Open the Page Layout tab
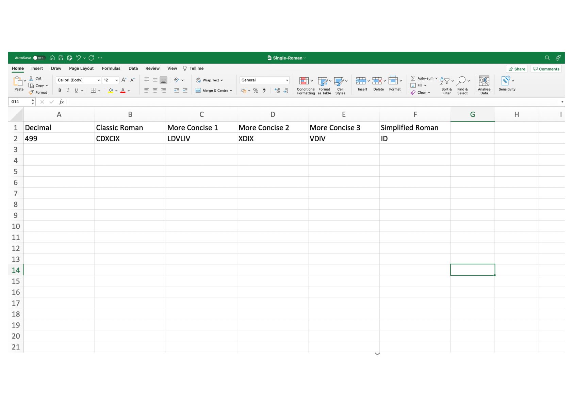This screenshot has height=405, width=573. click(81, 68)
